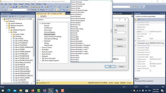The width and height of the screenshot is (166, 93).
Task: Open the Mail app from taskbar
Action: pos(15,91)
